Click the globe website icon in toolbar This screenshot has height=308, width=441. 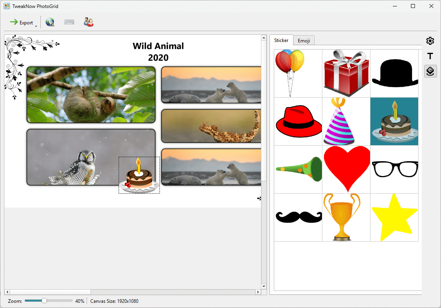(50, 22)
